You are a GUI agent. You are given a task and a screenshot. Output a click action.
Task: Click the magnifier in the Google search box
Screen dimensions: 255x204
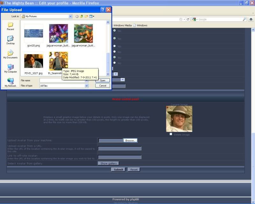[244, 19]
